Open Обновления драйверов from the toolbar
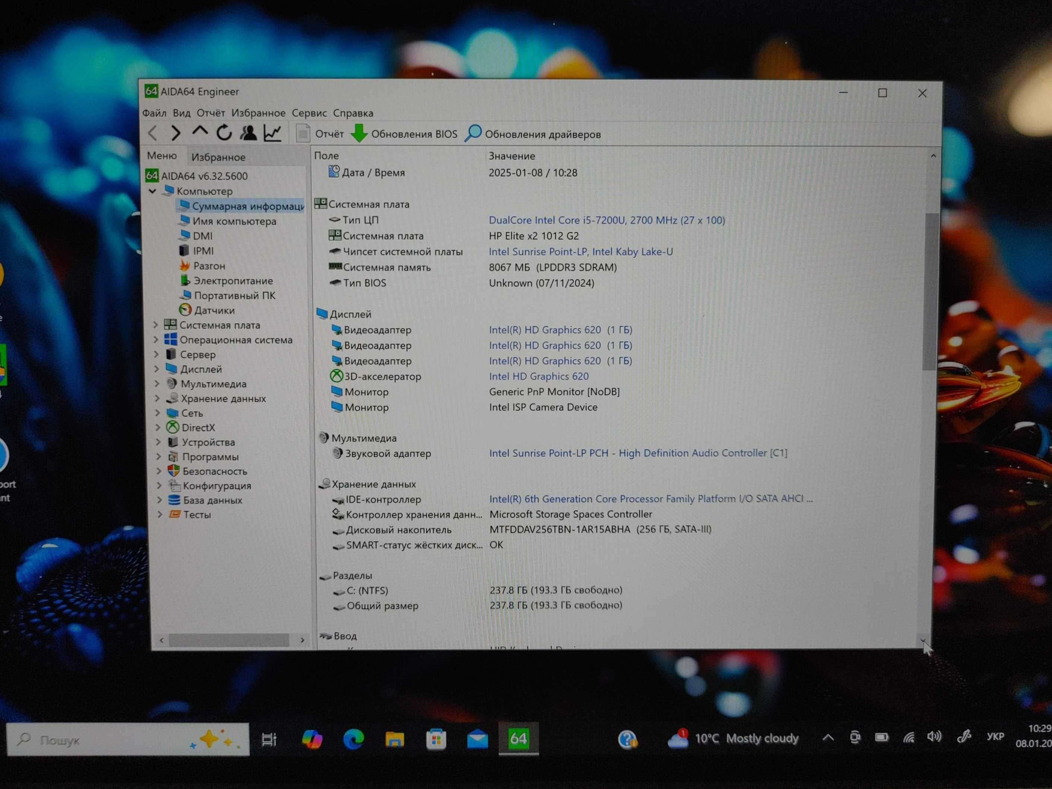Screen dimensions: 1052x789 tap(533, 134)
